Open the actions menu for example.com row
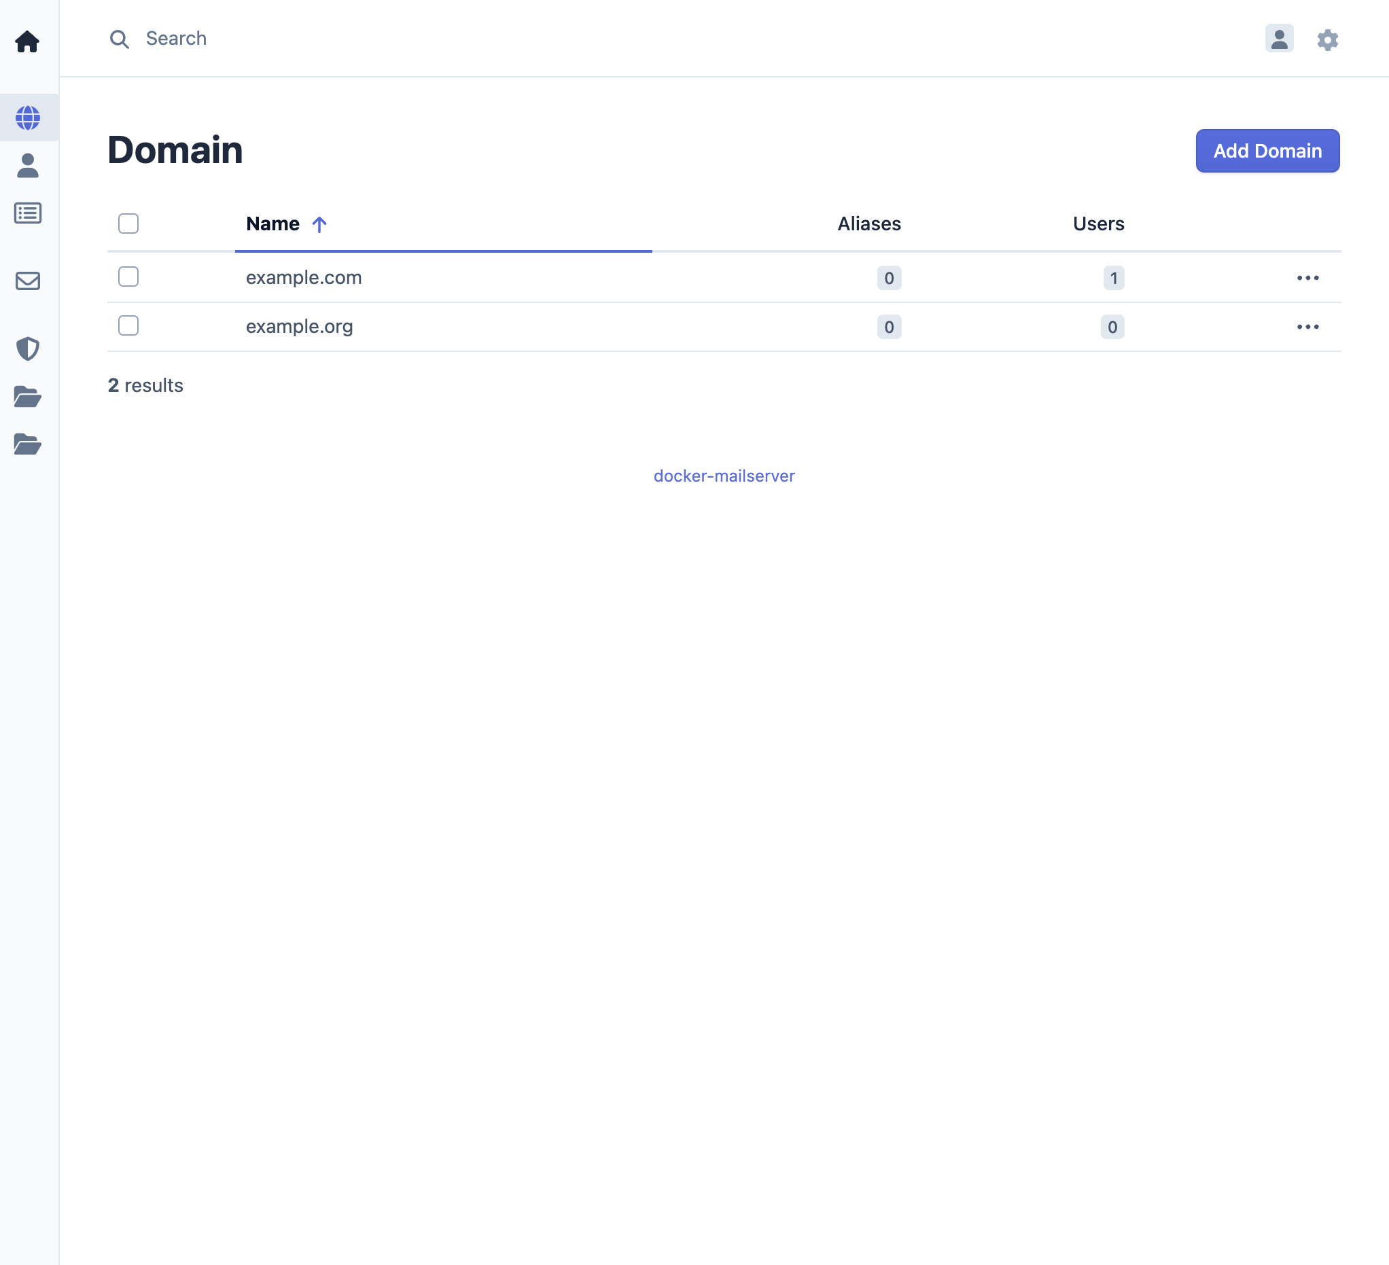 pyautogui.click(x=1308, y=278)
